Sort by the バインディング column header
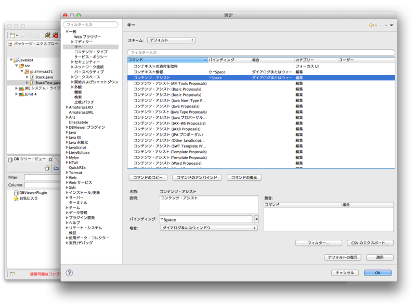Viewport: 416px width, 308px height. 229,60
